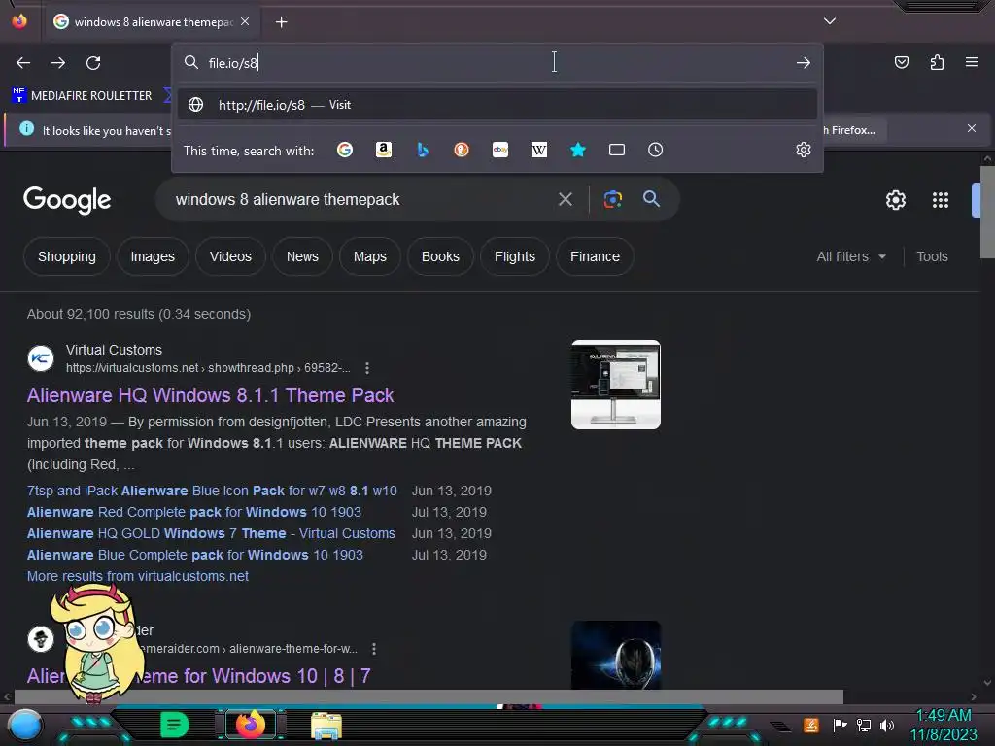Switch to the Flights results tab
The image size is (995, 746).
(x=515, y=256)
